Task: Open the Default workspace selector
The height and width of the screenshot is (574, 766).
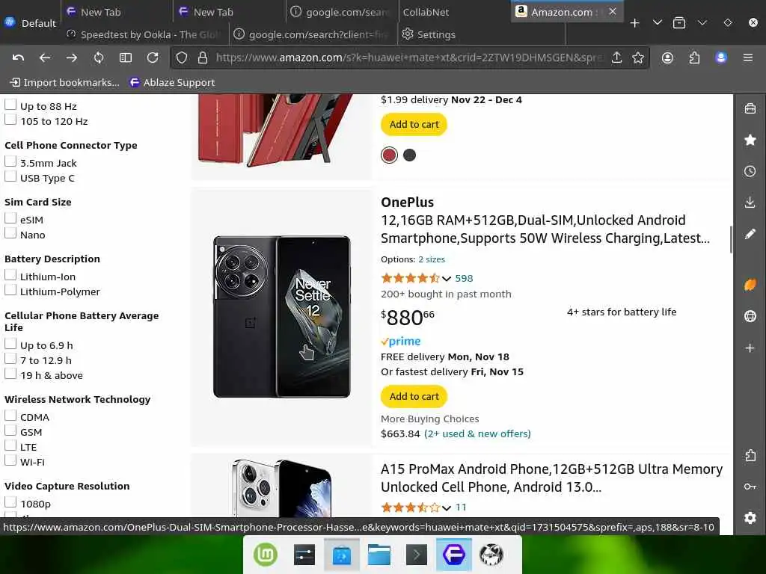Action: click(x=30, y=23)
